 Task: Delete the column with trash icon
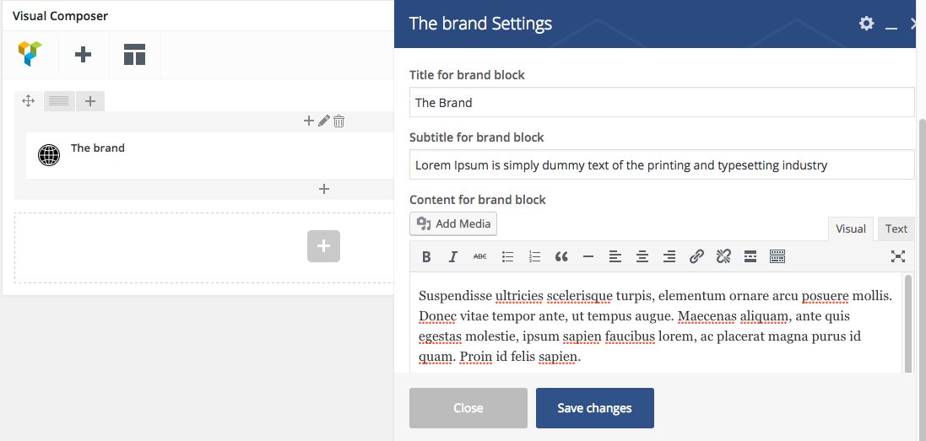click(x=338, y=121)
